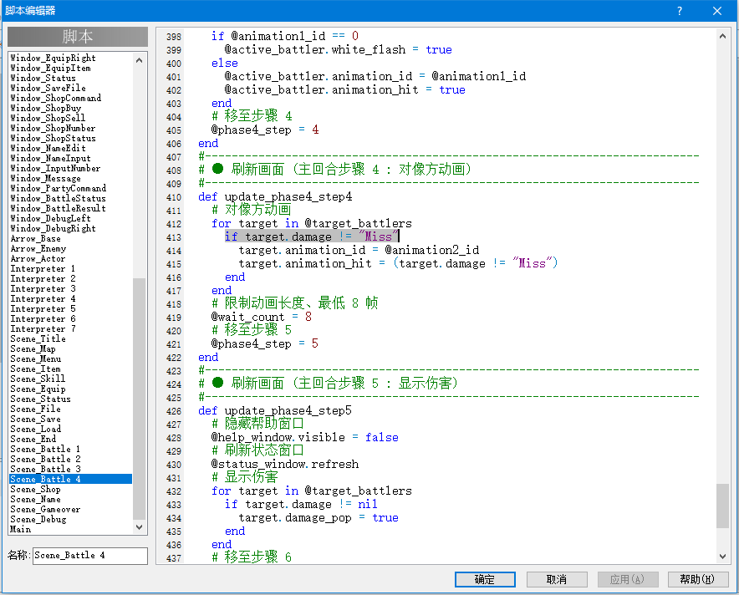Click the script list scroll-down arrow

(139, 527)
